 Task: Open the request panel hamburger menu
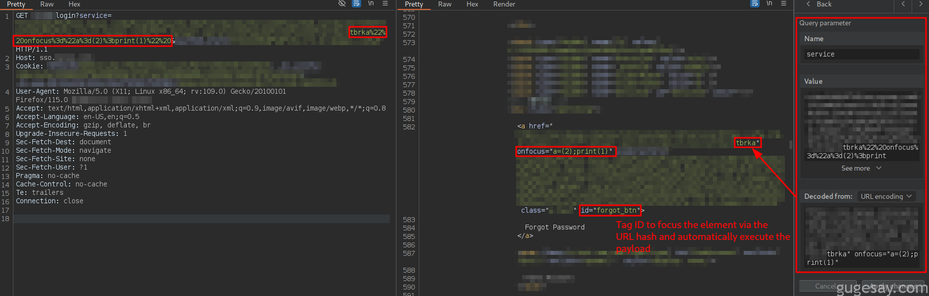(385, 3)
